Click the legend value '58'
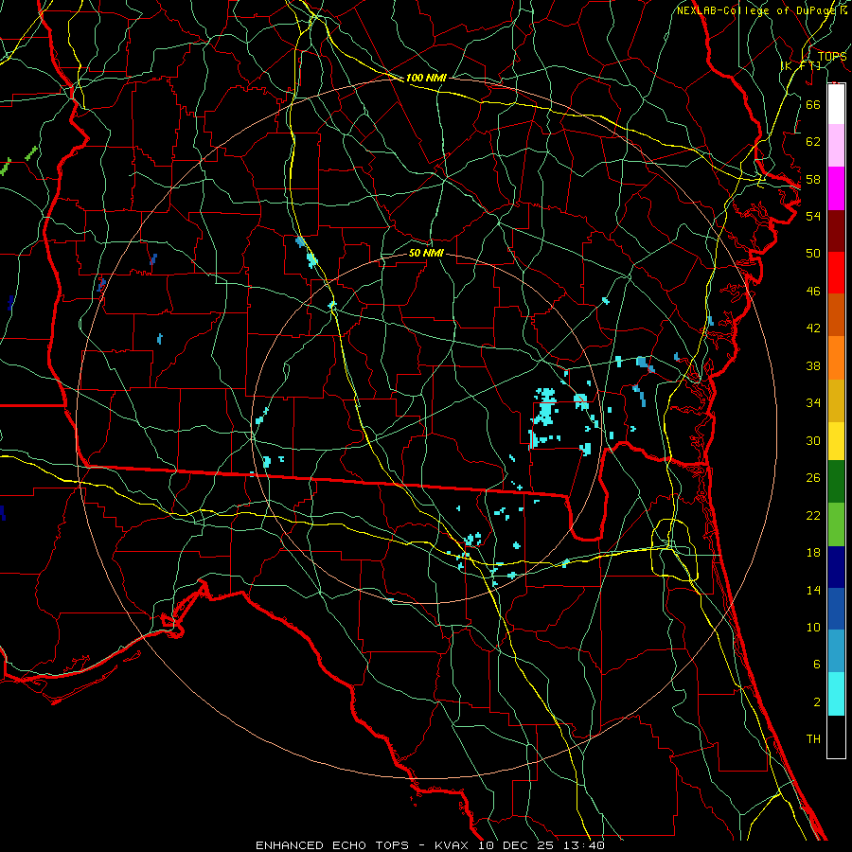Screen dimensions: 852x852 point(813,179)
